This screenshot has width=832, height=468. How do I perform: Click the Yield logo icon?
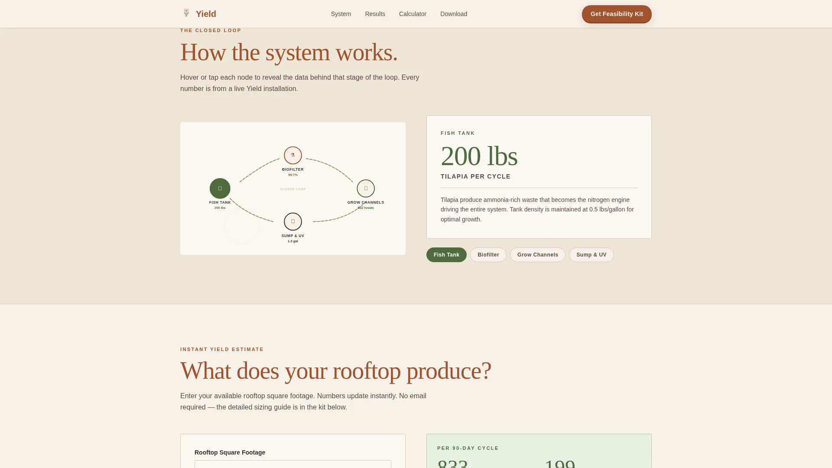tap(186, 13)
